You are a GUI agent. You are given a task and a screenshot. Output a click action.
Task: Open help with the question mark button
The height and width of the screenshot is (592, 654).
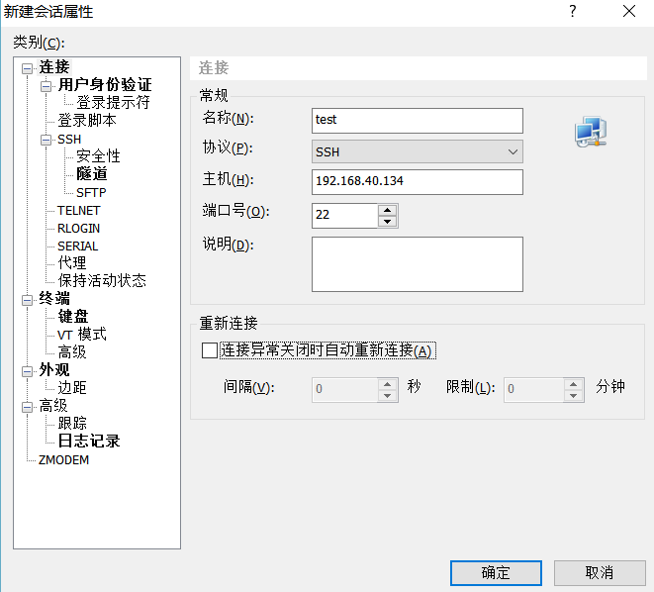point(573,11)
